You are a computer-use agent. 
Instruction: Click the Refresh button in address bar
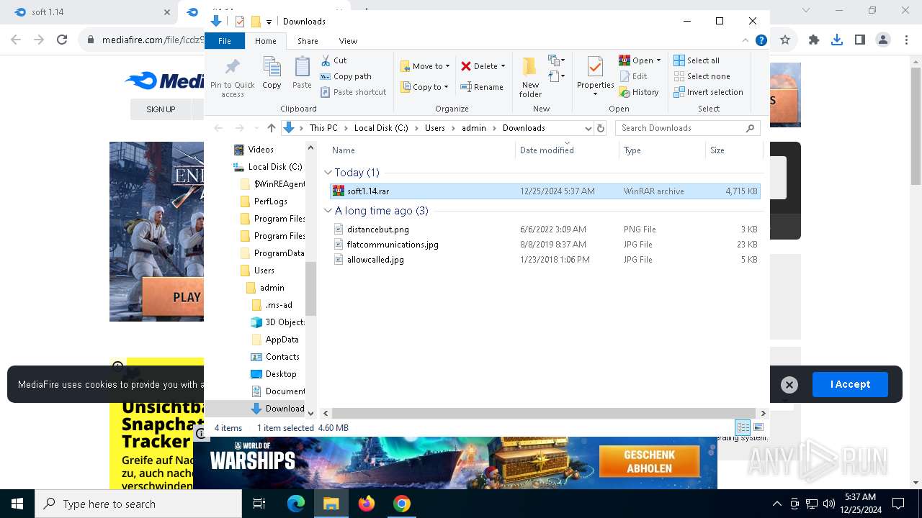601,128
